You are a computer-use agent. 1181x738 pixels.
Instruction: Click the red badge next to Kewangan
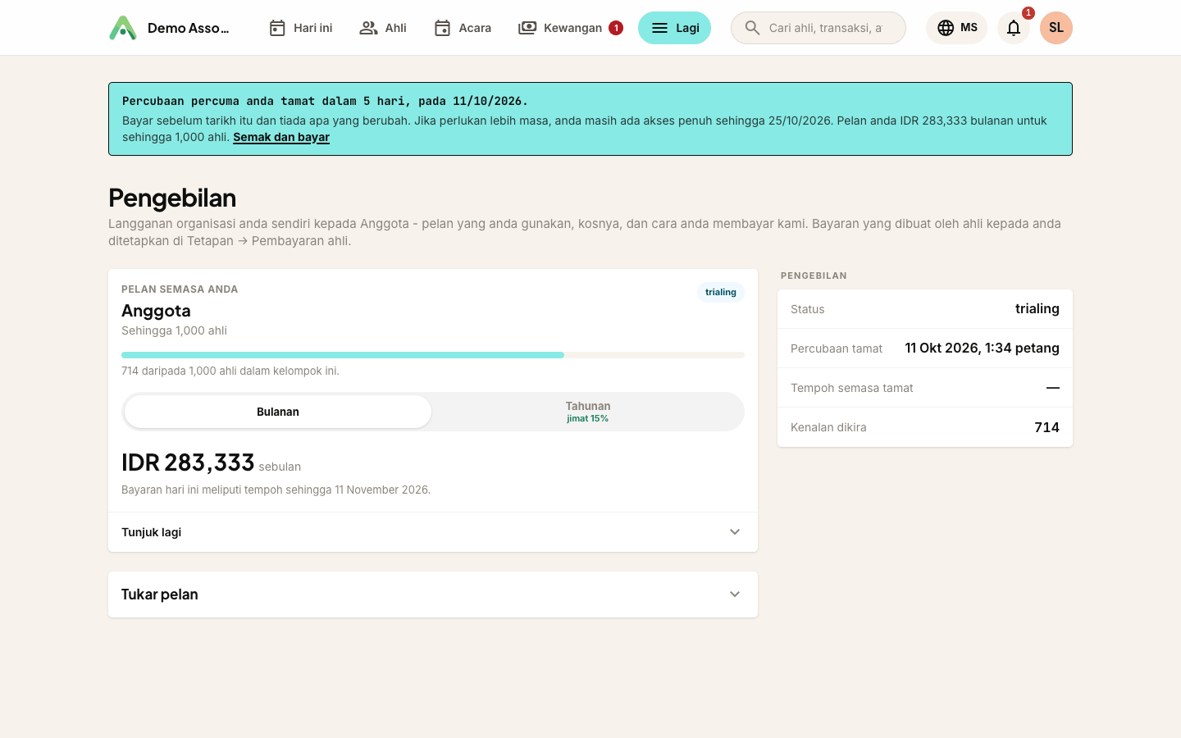[616, 28]
